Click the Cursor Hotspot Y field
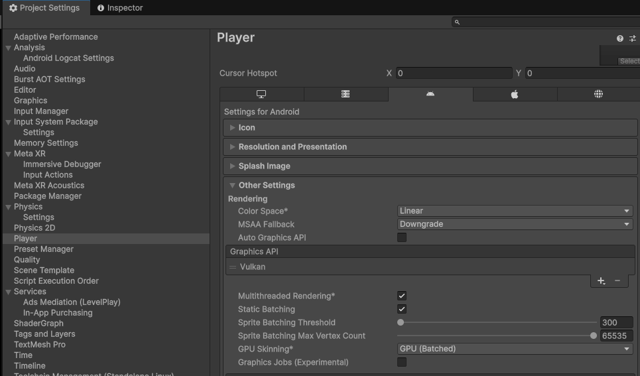 583,73
